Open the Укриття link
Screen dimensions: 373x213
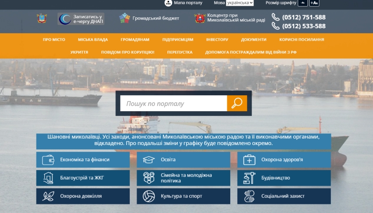click(79, 52)
